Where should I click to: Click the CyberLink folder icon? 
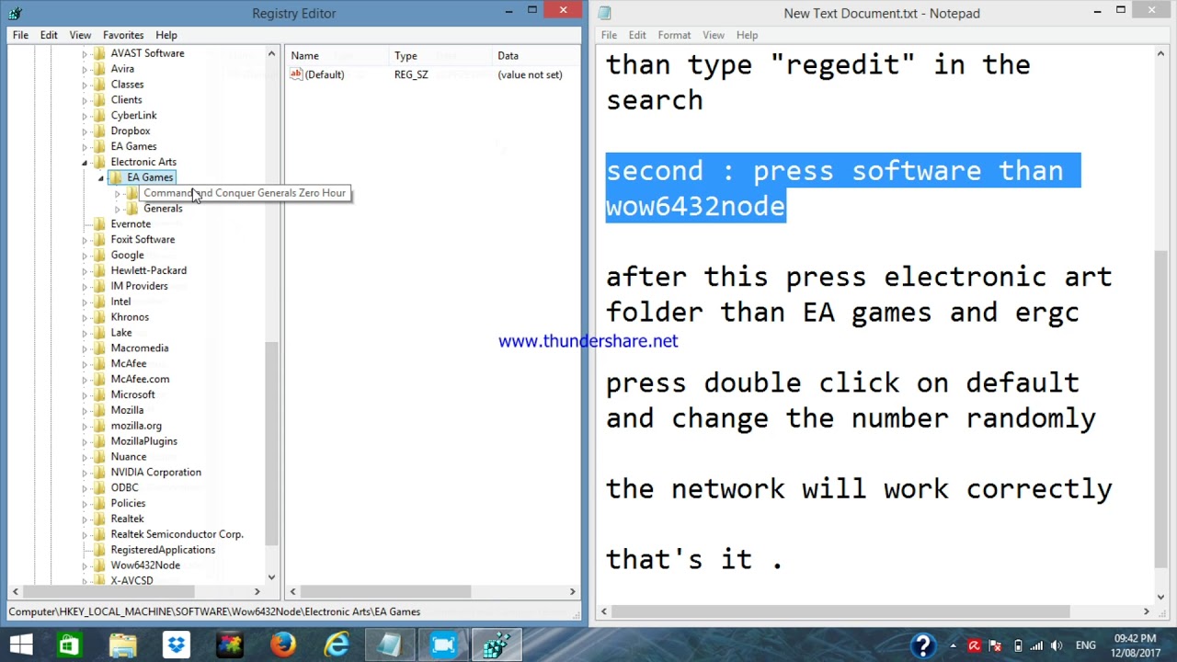[x=99, y=116]
